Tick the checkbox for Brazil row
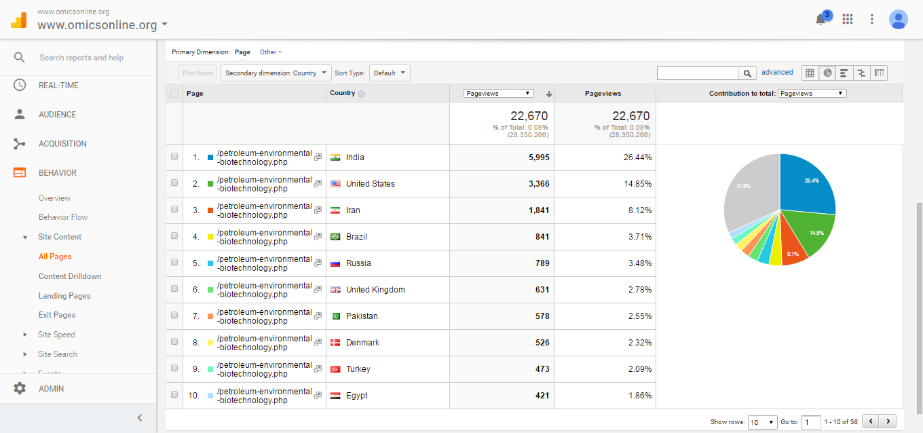923x433 pixels. (174, 236)
